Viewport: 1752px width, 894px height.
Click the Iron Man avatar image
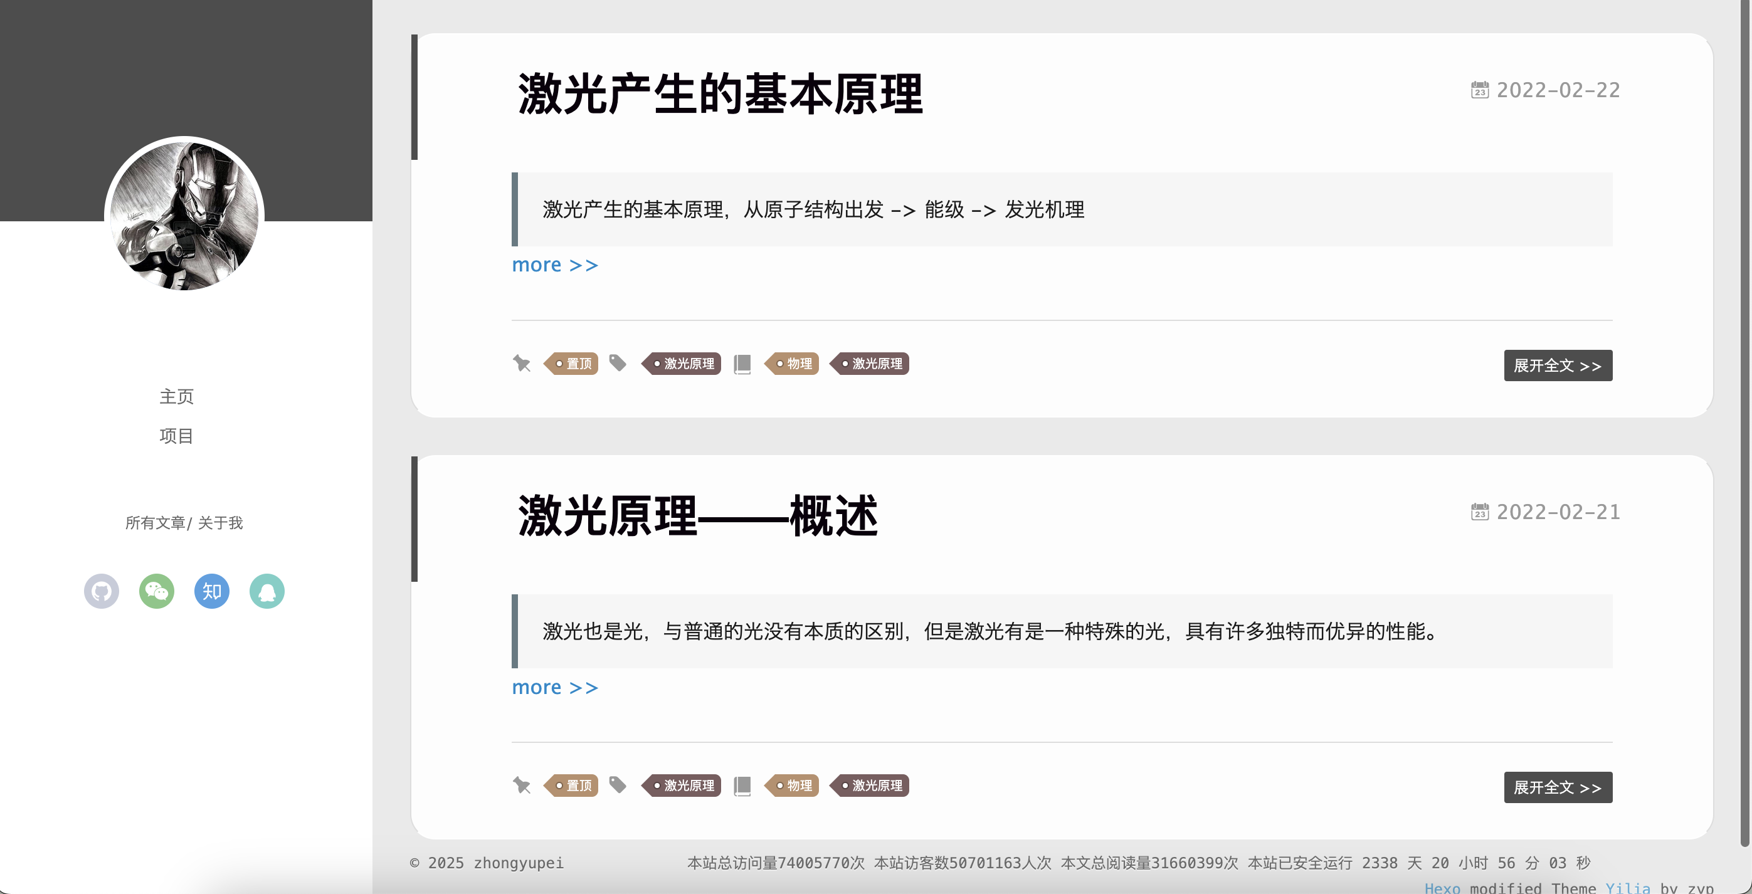point(184,215)
